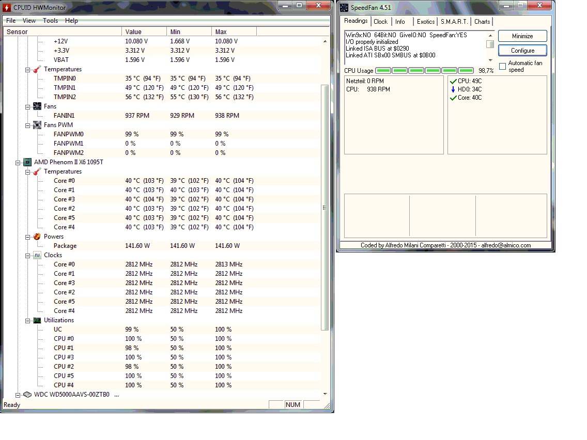The width and height of the screenshot is (587, 440).
Task: Collapse the WDC WD5000AAVS drive node
Action: point(18,395)
